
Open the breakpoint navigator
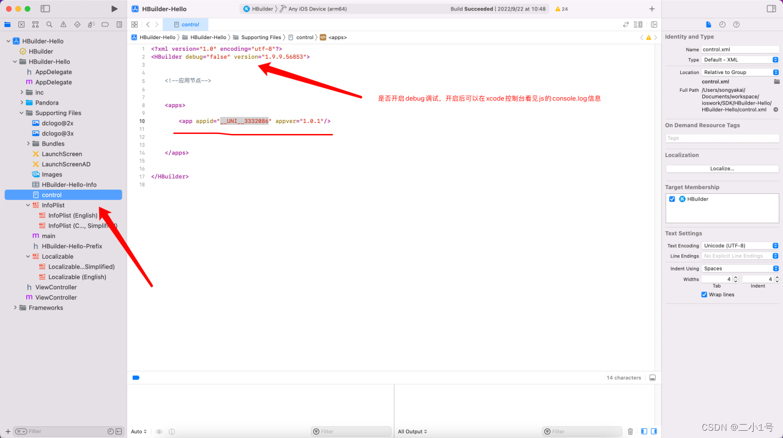coord(105,24)
